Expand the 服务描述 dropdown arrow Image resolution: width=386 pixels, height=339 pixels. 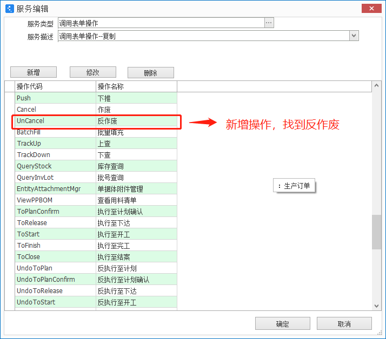[x=354, y=36]
